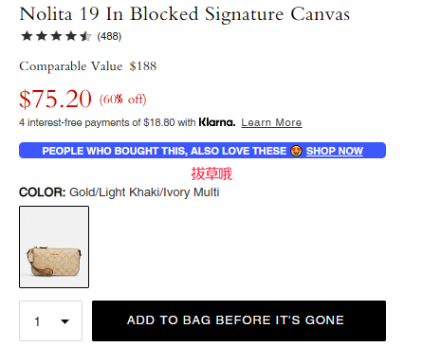The image size is (423, 347).
Task: Open the 488 reviews count
Action: pyautogui.click(x=109, y=36)
